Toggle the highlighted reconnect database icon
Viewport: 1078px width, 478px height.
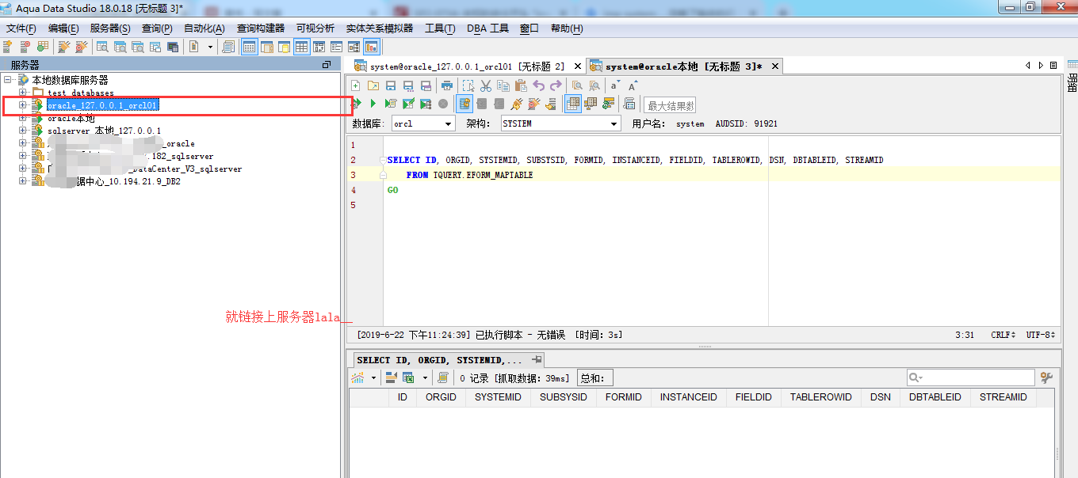click(465, 103)
